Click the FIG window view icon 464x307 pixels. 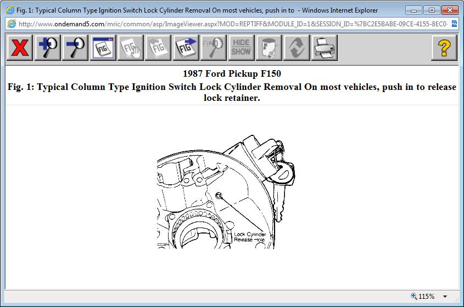(103, 48)
